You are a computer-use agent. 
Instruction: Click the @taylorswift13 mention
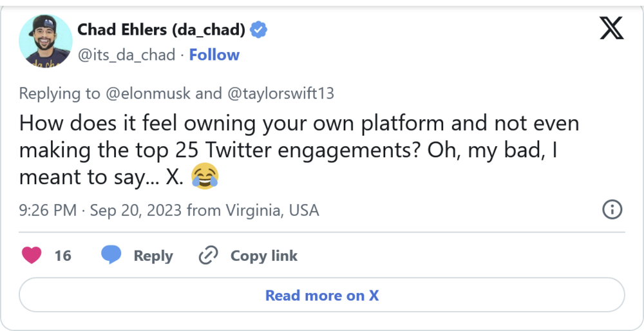point(280,93)
